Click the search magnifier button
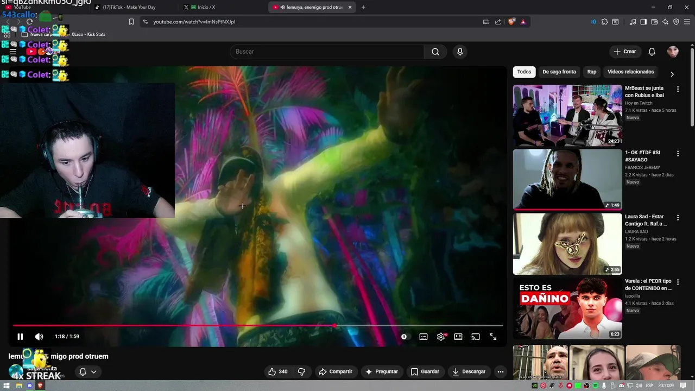 click(x=435, y=52)
